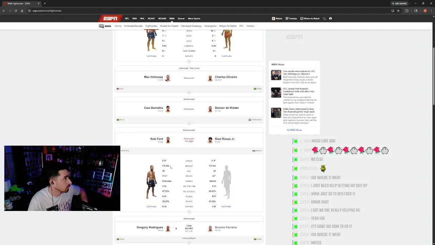Click Paramount+ label in Holloway fight row

[x=189, y=78]
